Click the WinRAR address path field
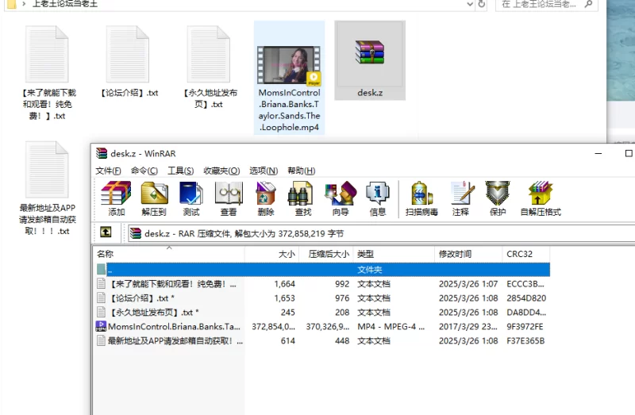The height and width of the screenshot is (415, 635). pos(382,233)
